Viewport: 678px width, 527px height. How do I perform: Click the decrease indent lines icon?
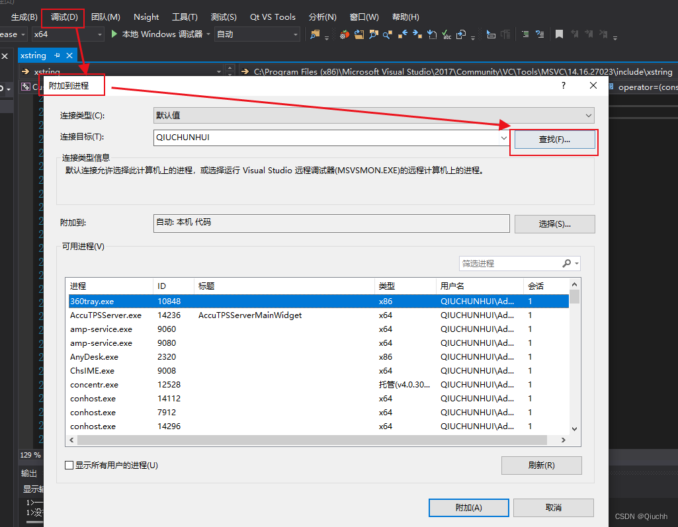pyautogui.click(x=525, y=34)
